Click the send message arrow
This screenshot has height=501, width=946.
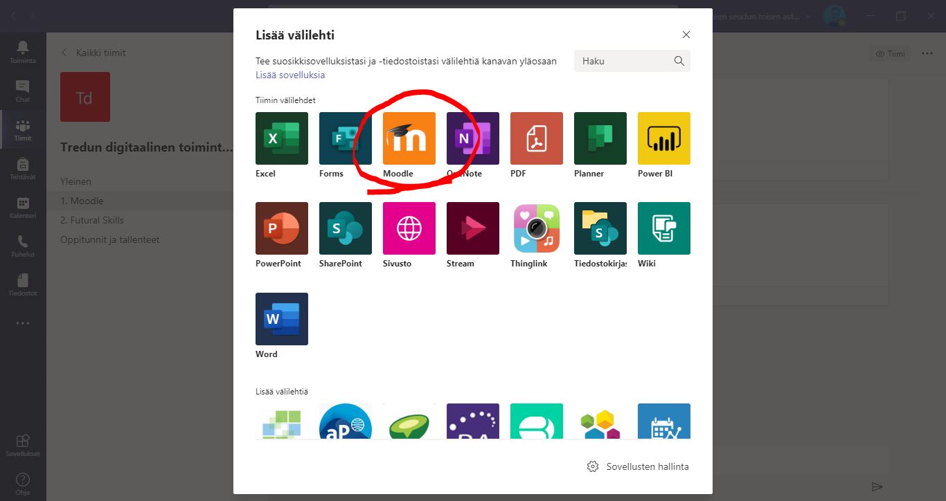(x=877, y=486)
